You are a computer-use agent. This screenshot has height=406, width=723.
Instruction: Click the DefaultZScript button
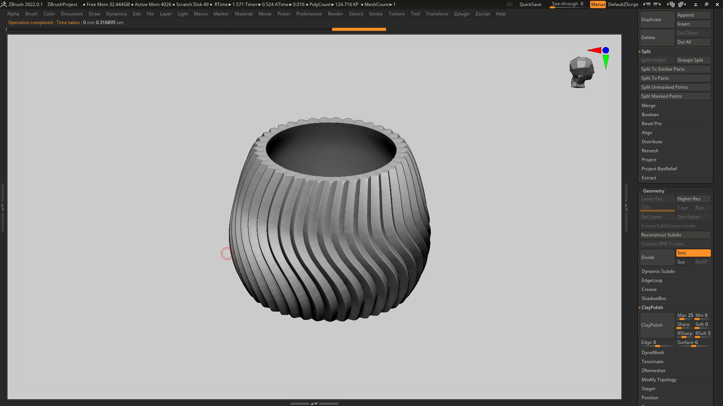[x=623, y=5]
